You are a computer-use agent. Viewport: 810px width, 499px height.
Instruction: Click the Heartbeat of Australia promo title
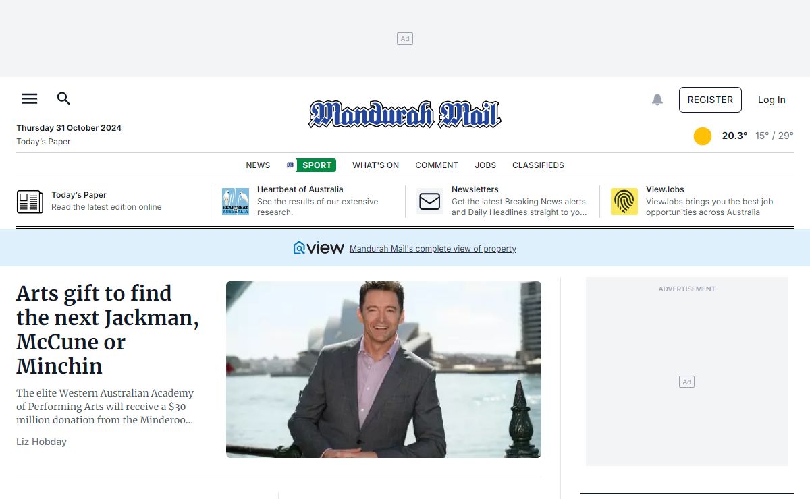click(x=300, y=189)
